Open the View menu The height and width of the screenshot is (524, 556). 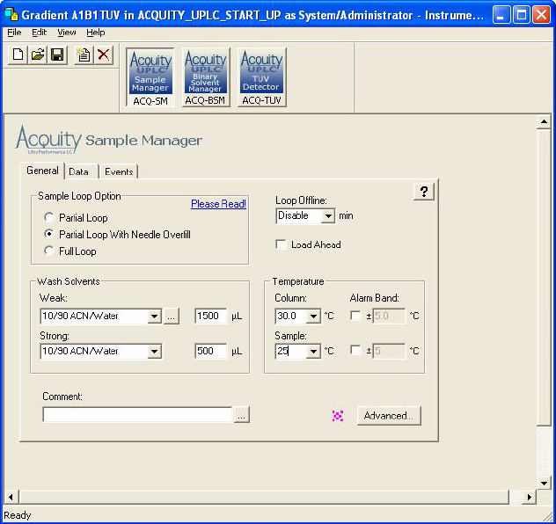click(x=67, y=33)
